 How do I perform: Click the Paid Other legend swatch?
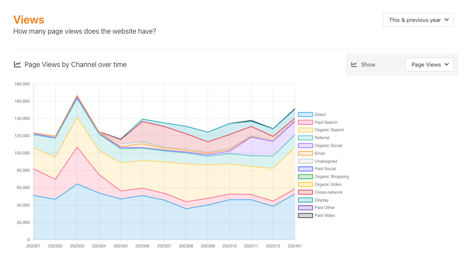[305, 208]
